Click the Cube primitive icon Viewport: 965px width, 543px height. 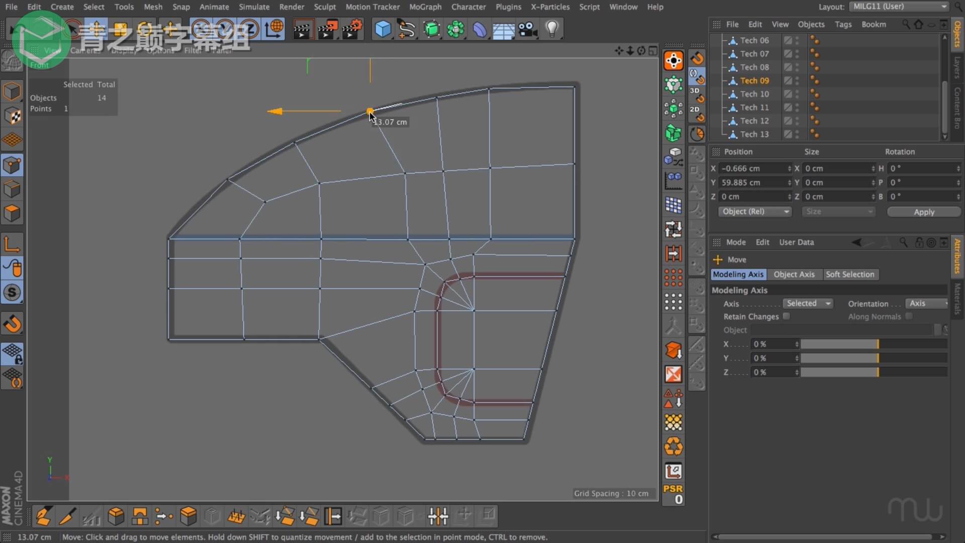click(x=382, y=29)
